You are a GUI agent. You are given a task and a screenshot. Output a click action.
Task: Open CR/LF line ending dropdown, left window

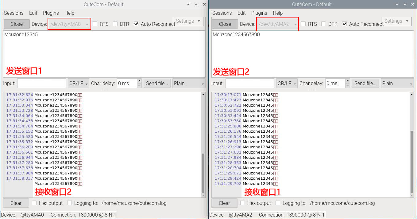pyautogui.click(x=79, y=83)
